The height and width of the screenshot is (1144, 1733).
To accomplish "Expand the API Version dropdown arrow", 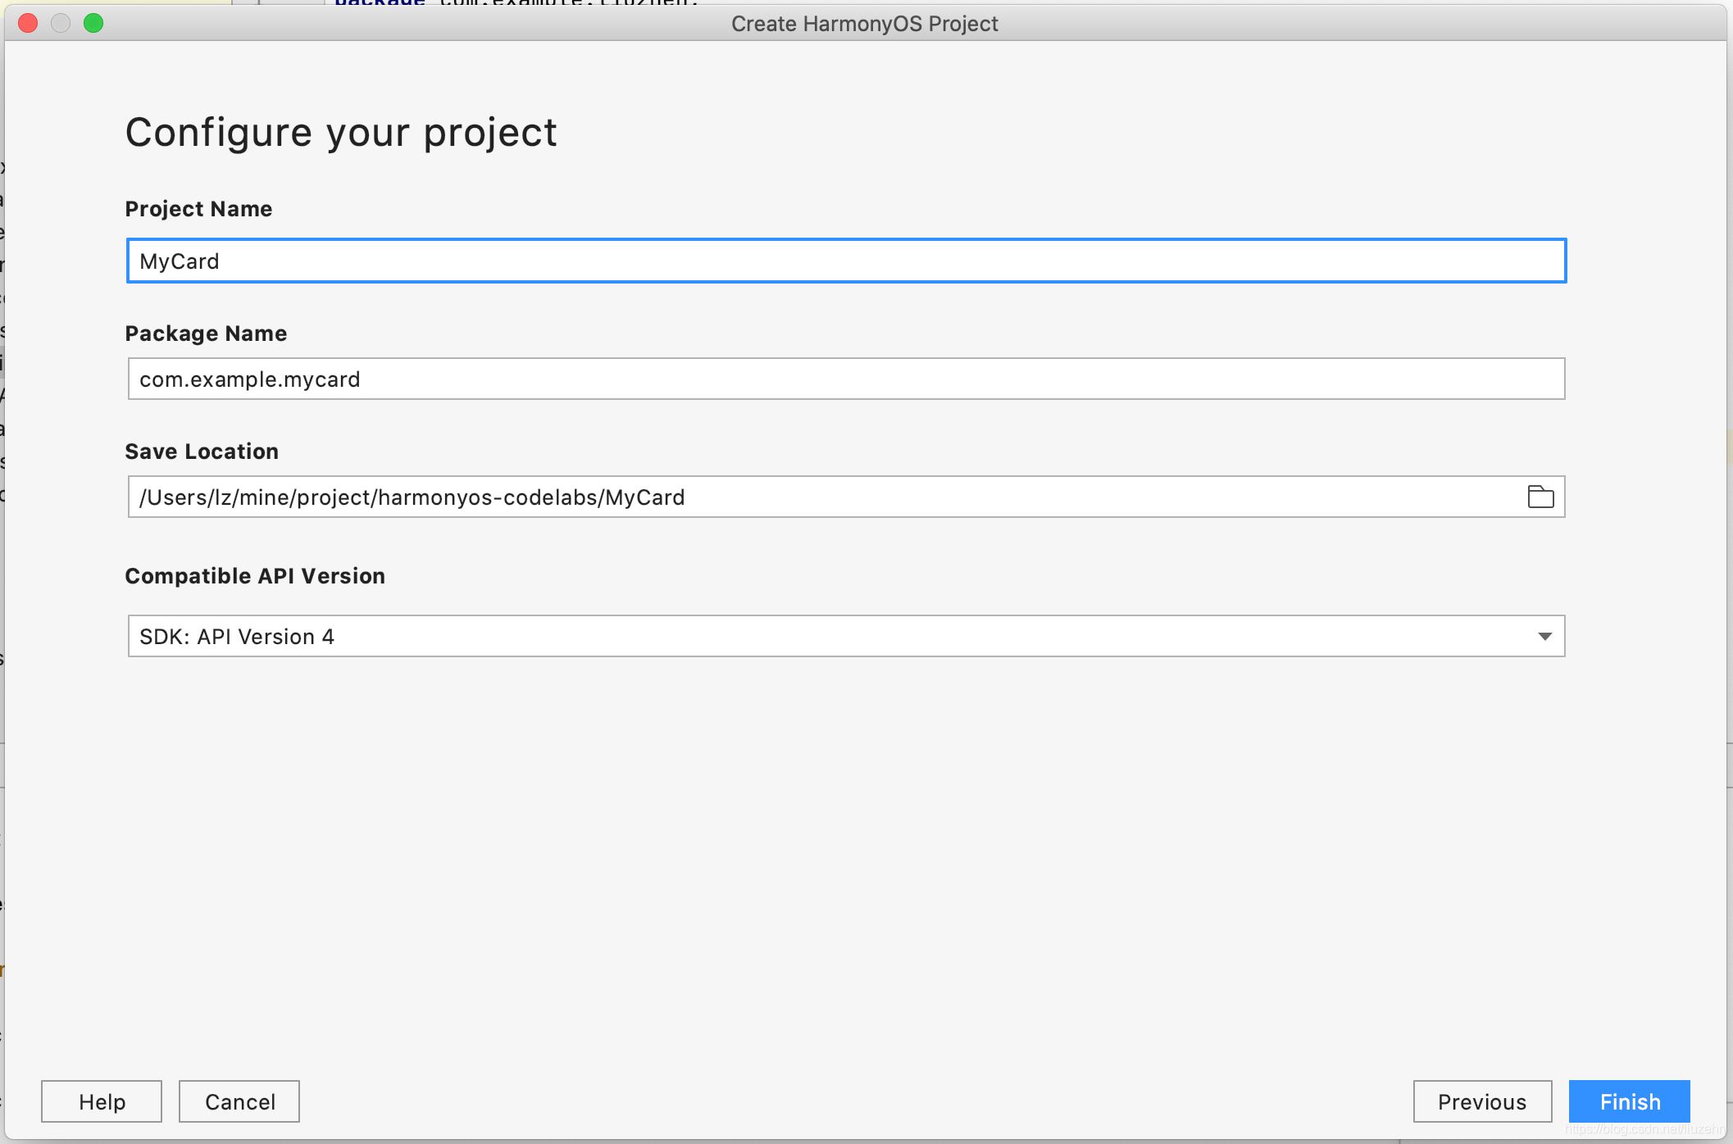I will click(x=1544, y=637).
